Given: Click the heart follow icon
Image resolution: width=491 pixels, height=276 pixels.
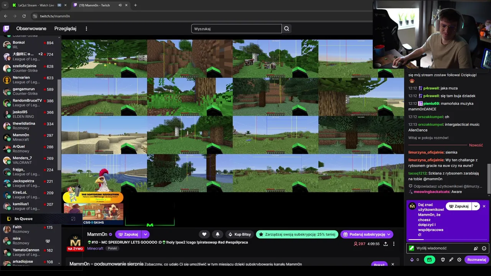Looking at the screenshot, I should point(204,234).
